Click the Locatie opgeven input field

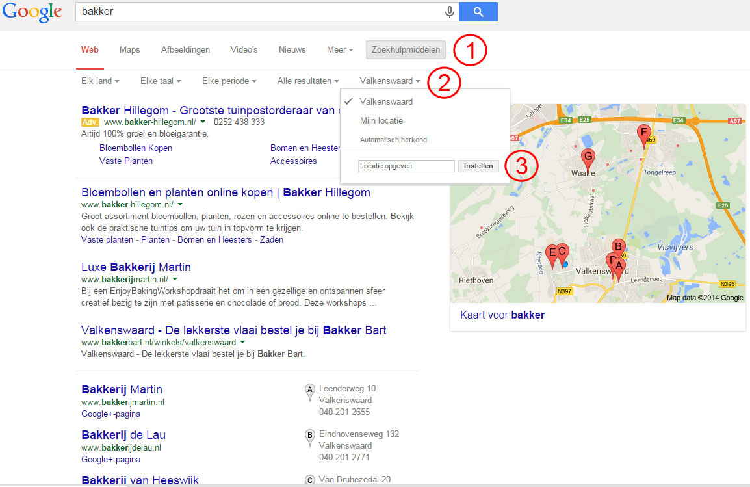click(x=406, y=166)
